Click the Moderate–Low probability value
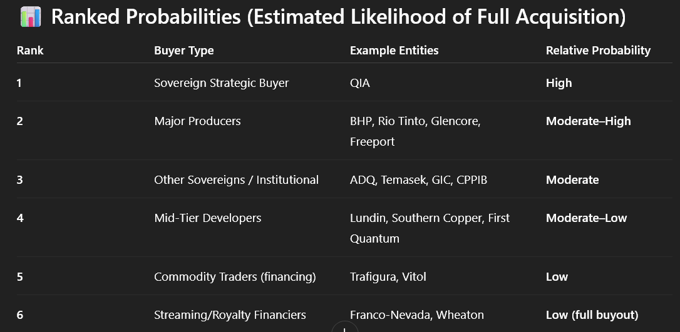 586,218
